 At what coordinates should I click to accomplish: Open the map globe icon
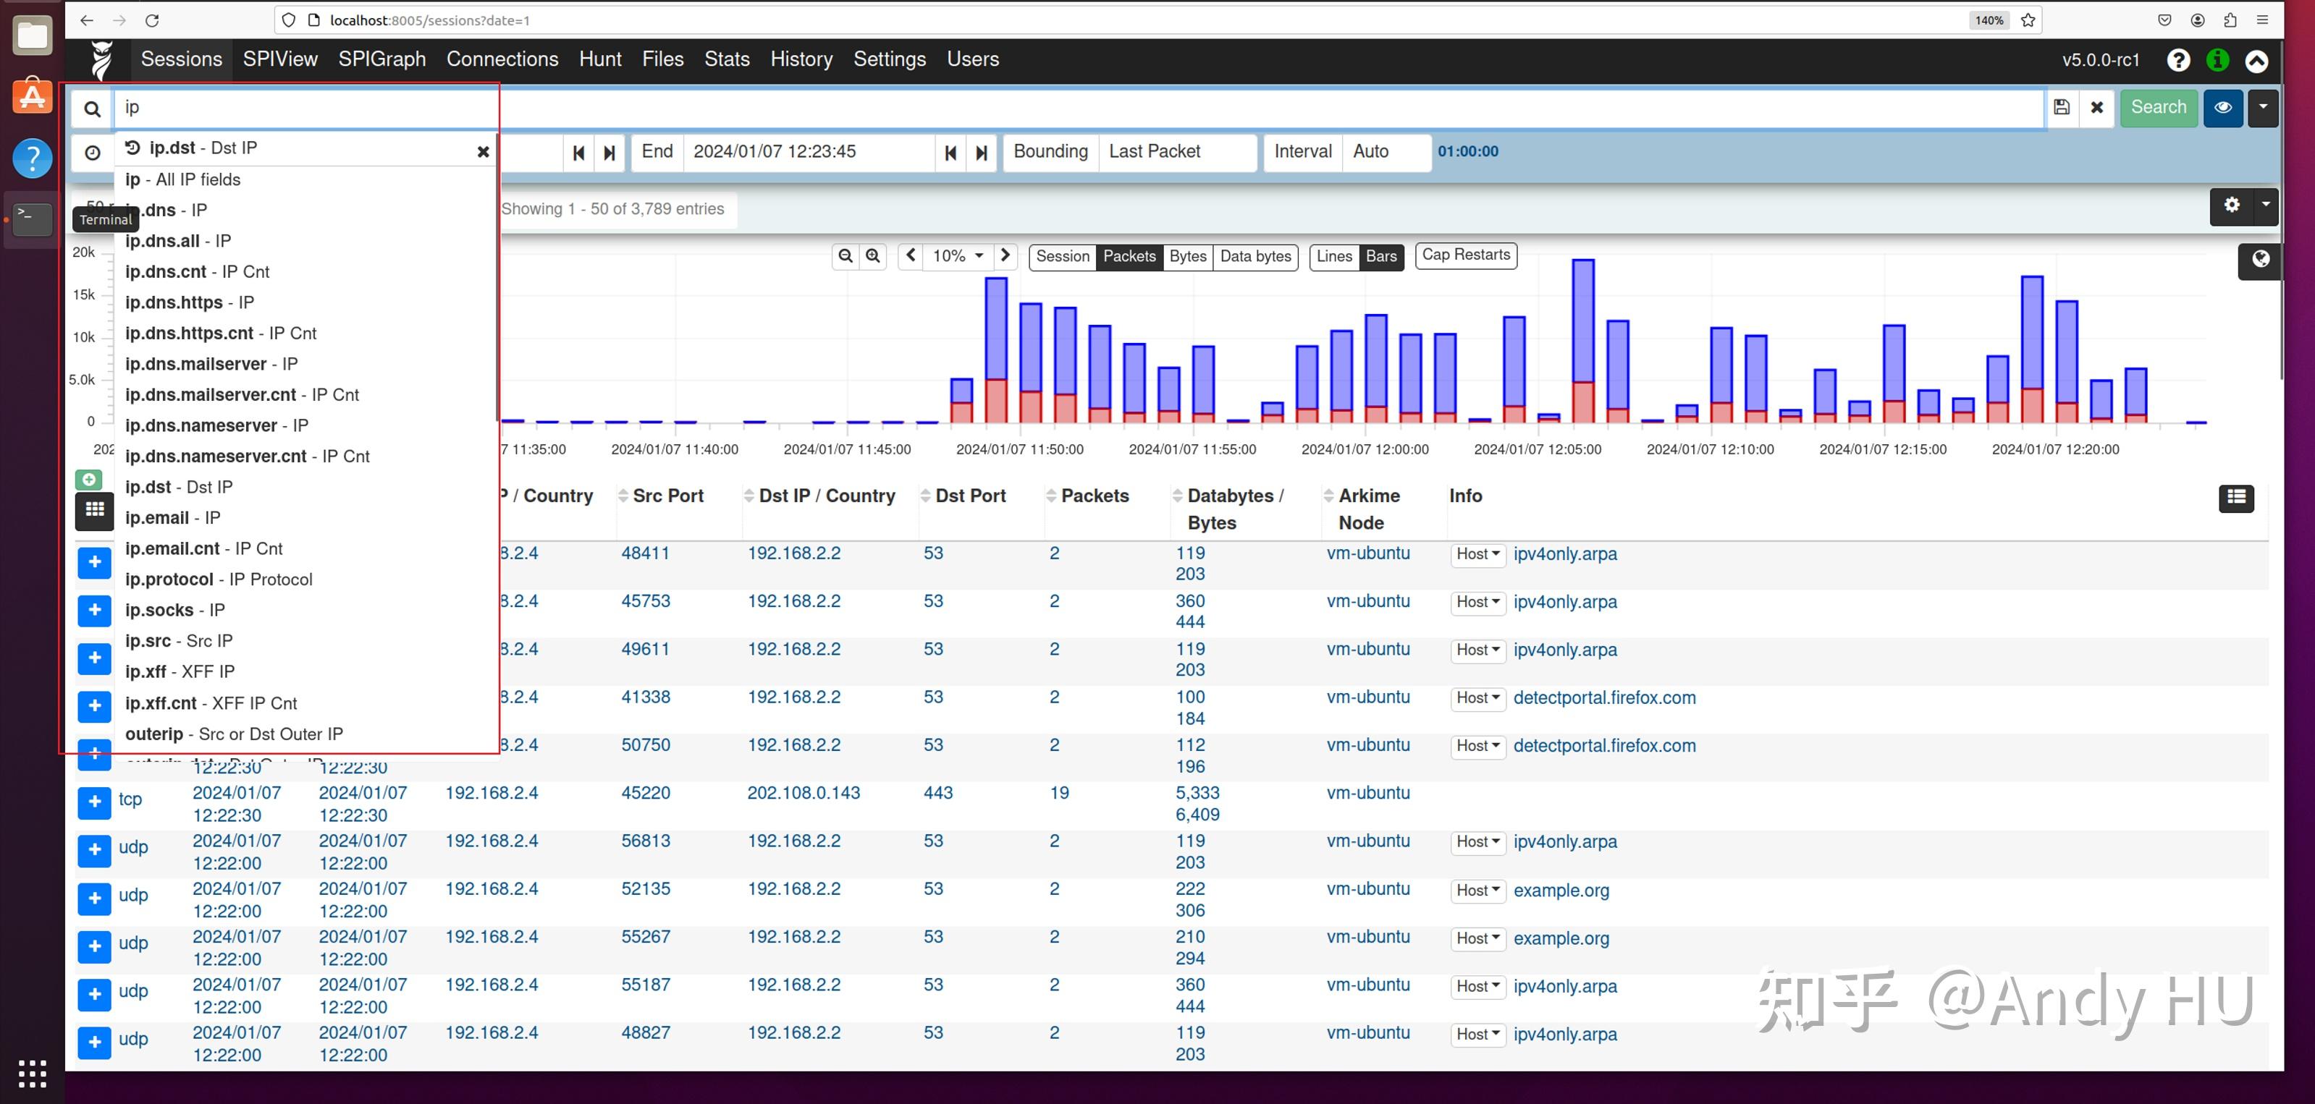(x=2260, y=260)
